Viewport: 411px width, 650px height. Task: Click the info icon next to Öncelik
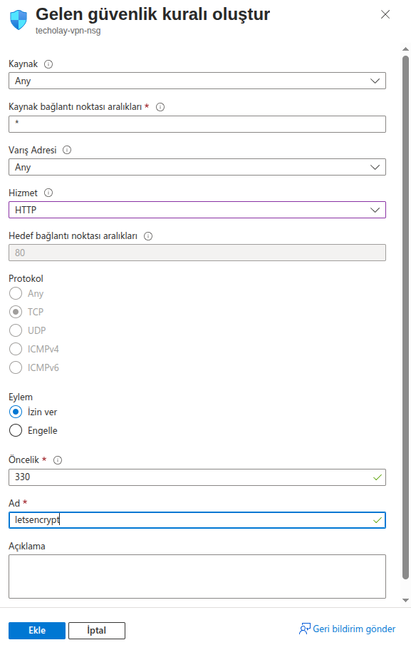coord(58,460)
